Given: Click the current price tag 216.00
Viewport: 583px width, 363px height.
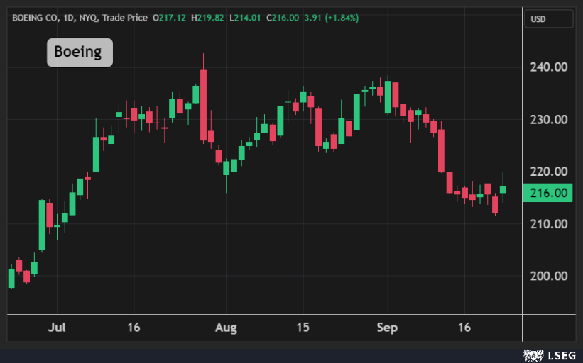Looking at the screenshot, I should click(549, 193).
